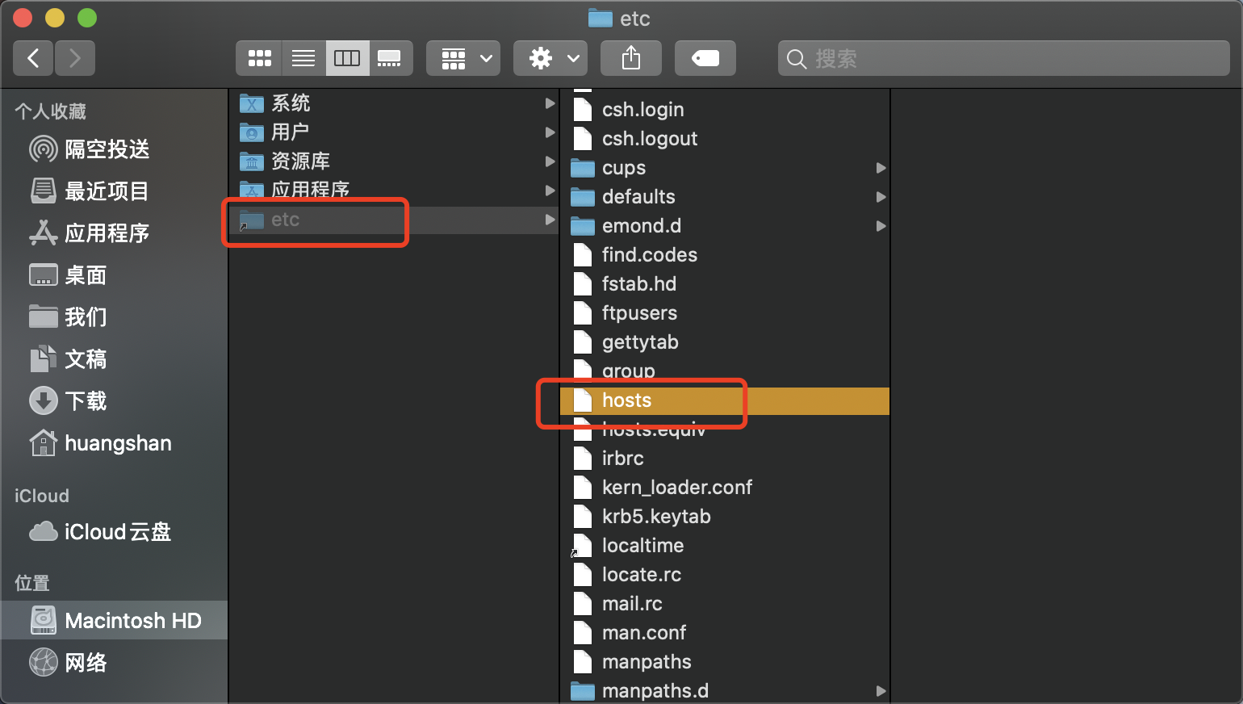Select the csh.login file
This screenshot has width=1243, height=704.
pos(725,110)
